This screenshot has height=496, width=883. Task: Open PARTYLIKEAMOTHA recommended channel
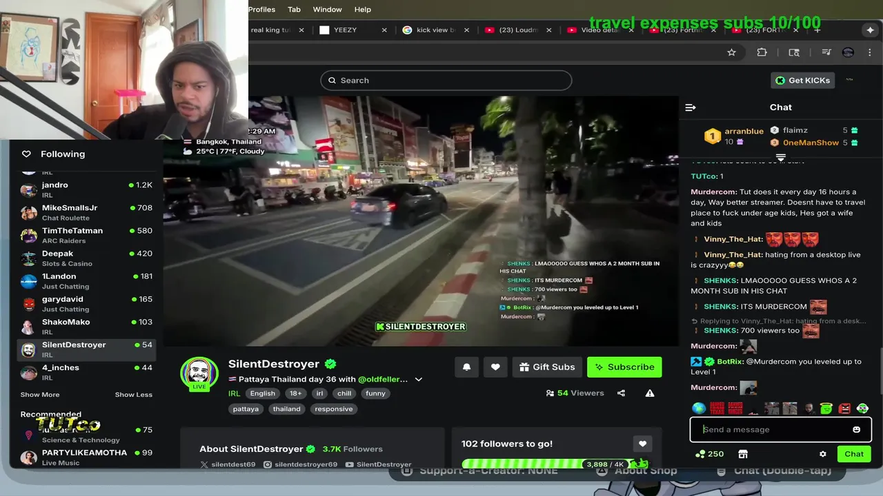(86, 457)
